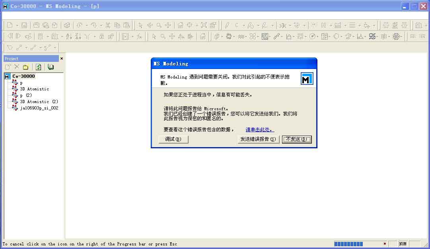Click the red cancel icon next to progress bar

385,243
